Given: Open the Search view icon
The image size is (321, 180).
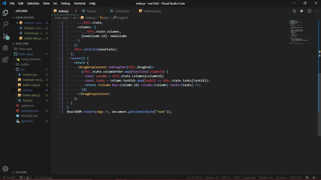Looking at the screenshot, I should [x=5, y=24].
